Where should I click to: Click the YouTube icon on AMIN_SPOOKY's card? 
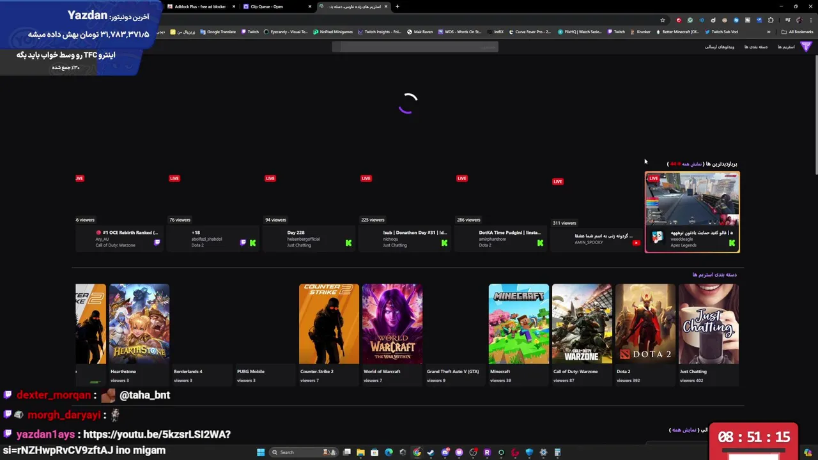636,243
